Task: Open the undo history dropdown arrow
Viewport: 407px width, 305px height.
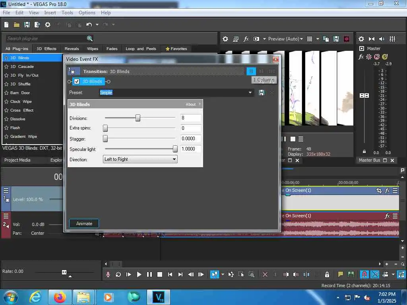Action: [x=97, y=25]
